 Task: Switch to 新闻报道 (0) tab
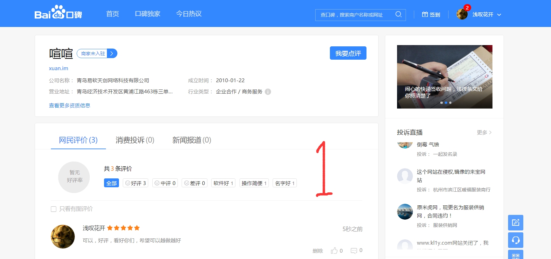[192, 140]
